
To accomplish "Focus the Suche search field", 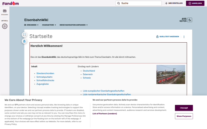I will pos(139,3).
